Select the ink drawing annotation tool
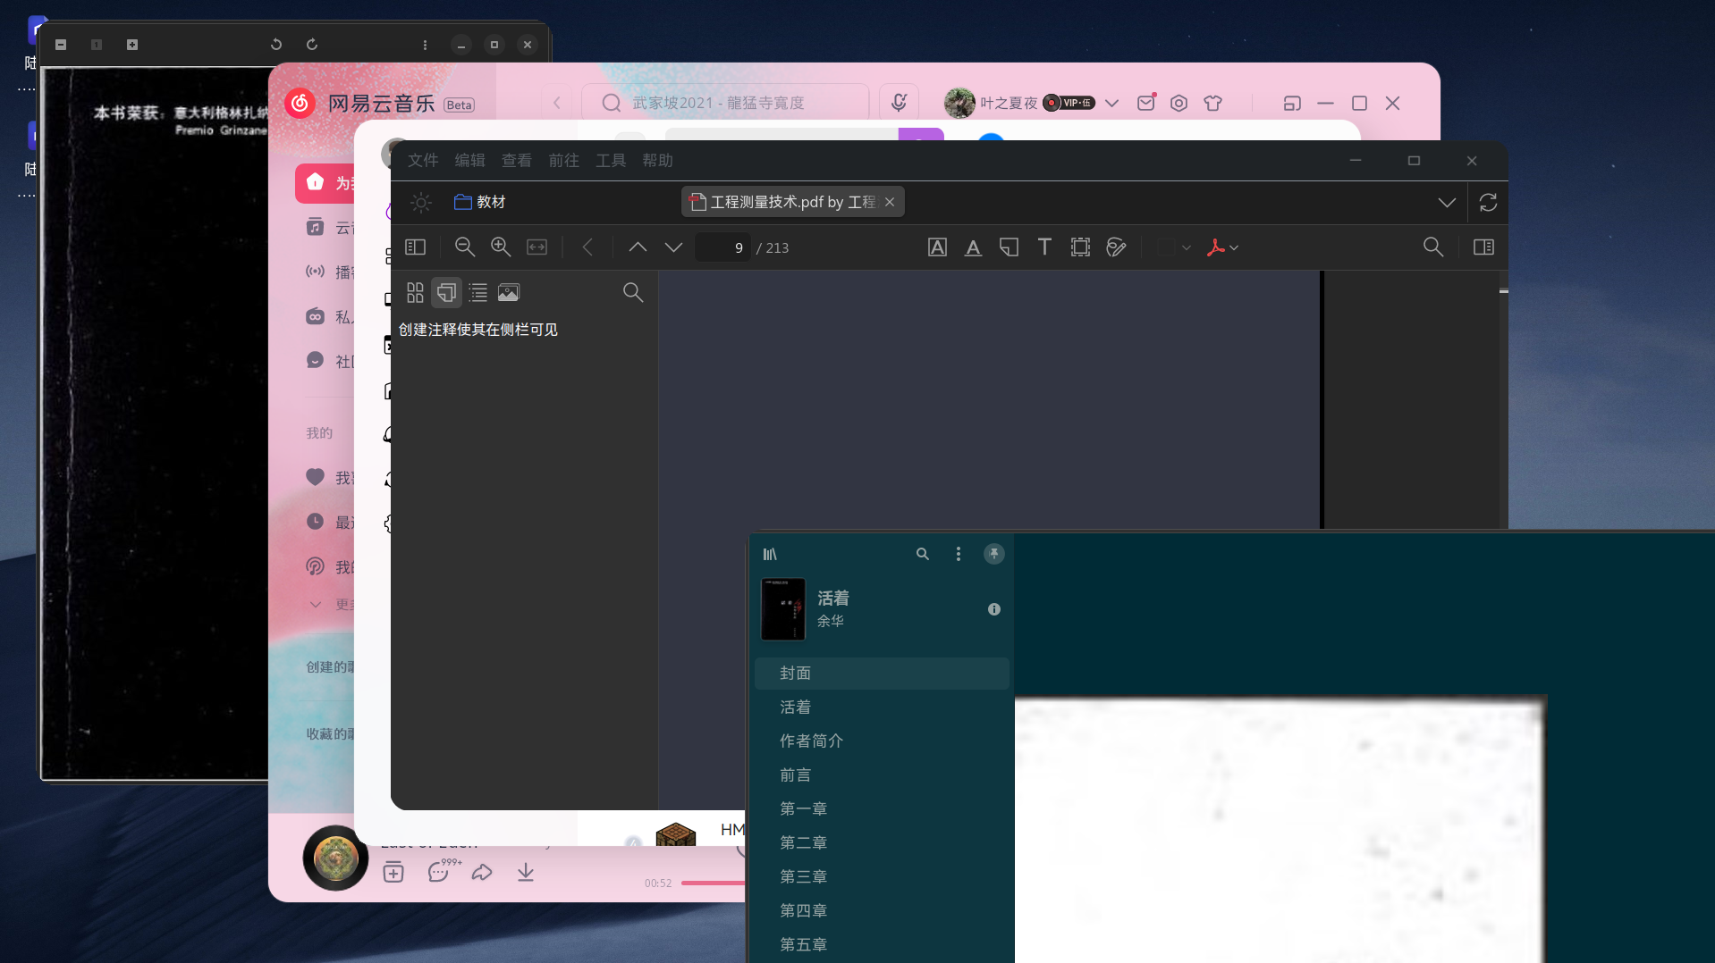The height and width of the screenshot is (963, 1715). coord(1116,247)
